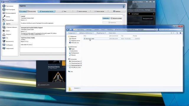Viewport: 189px width, 106px height.
Task: Click the Explorer help question-mark icon
Action: (x=180, y=33)
